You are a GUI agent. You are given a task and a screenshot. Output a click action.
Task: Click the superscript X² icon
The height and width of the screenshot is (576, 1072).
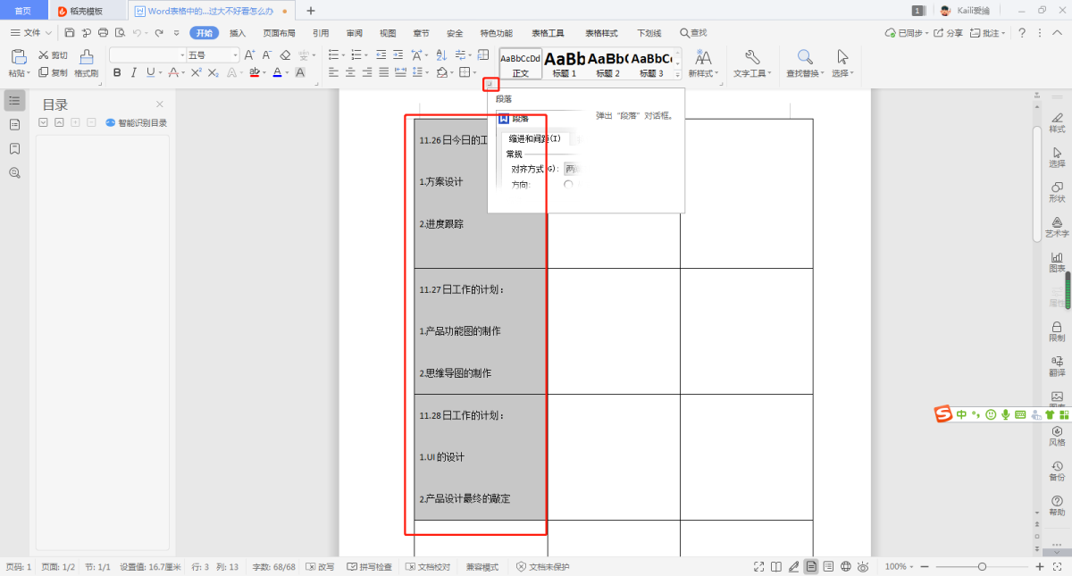tap(197, 72)
